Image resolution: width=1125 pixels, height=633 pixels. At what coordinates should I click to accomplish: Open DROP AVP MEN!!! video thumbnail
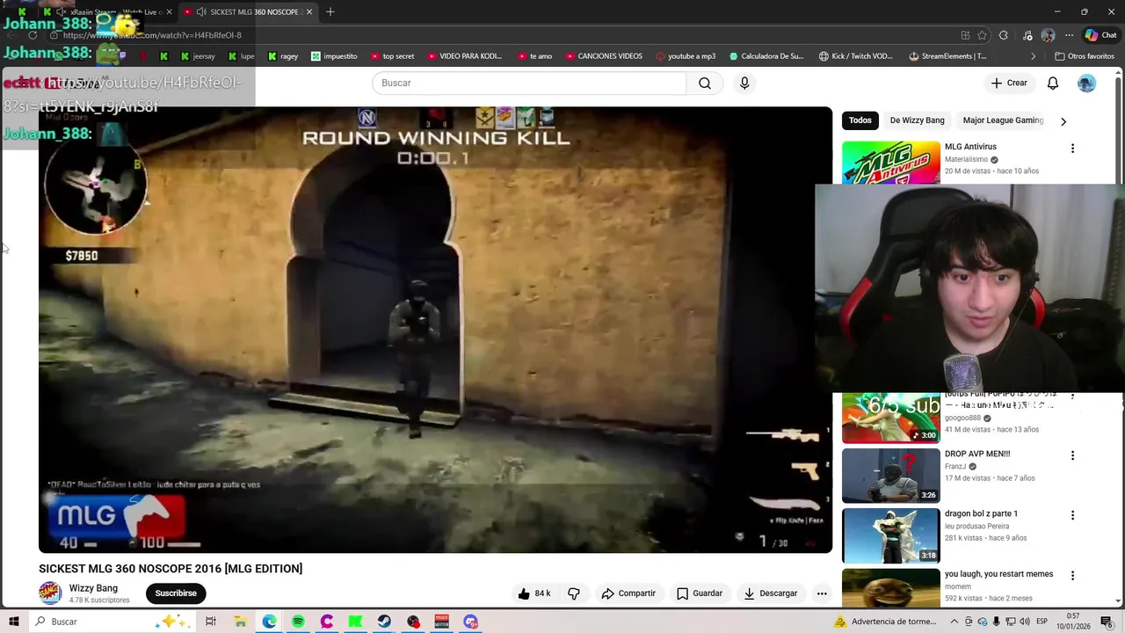(x=890, y=476)
